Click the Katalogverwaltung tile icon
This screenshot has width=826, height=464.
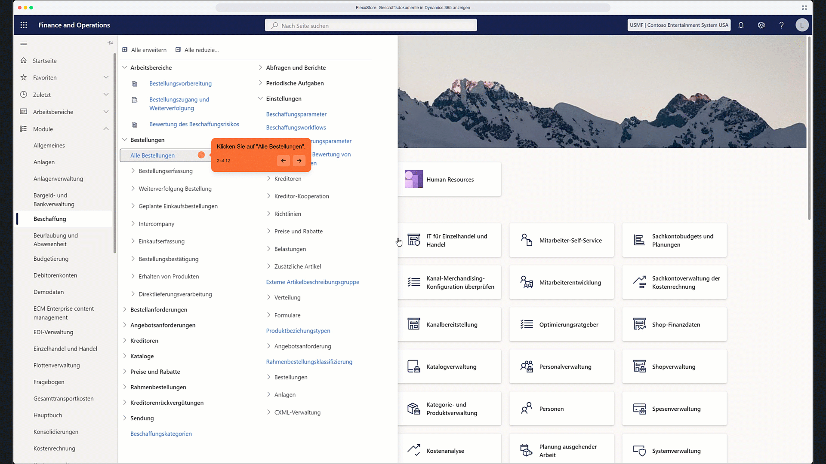[x=414, y=366]
